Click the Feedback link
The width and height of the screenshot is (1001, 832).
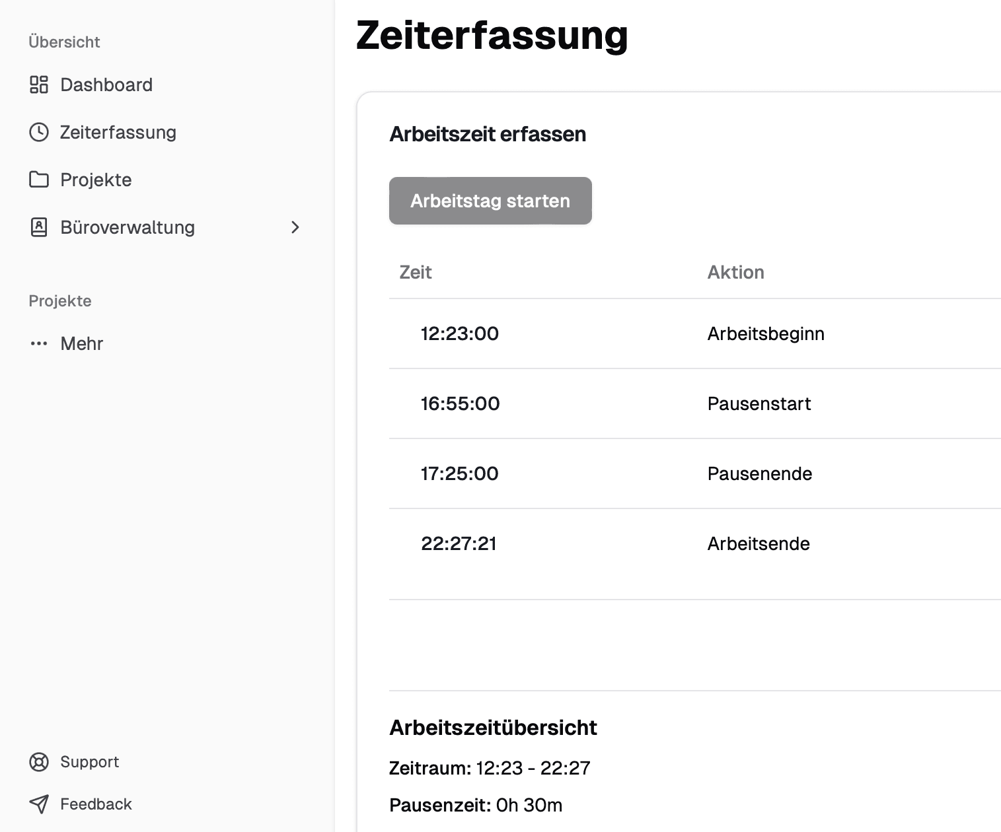pos(95,804)
